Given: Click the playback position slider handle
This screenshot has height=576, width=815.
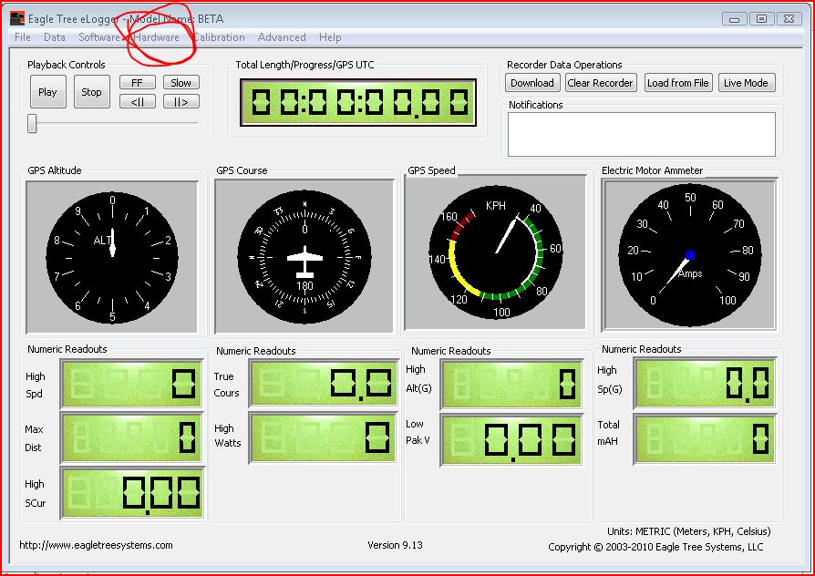Looking at the screenshot, I should [x=32, y=124].
